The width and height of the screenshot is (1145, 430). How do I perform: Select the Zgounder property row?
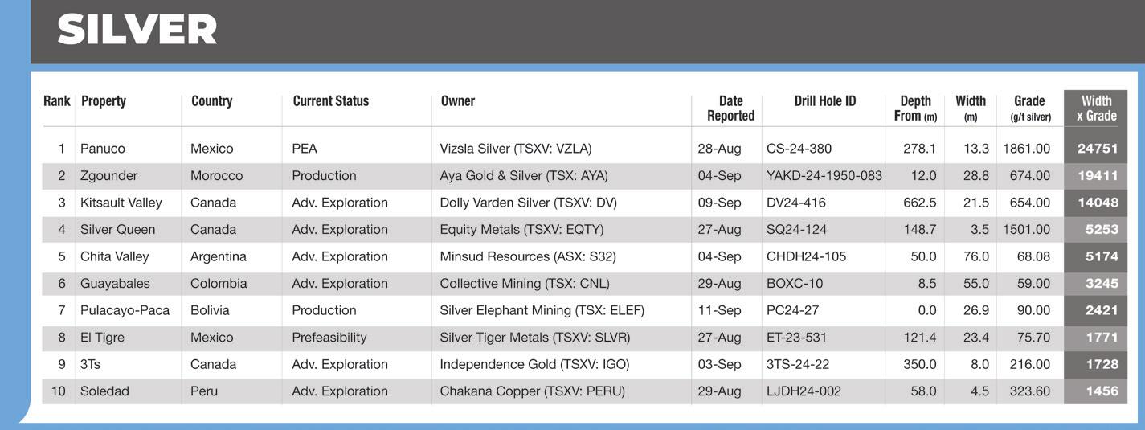click(x=108, y=176)
